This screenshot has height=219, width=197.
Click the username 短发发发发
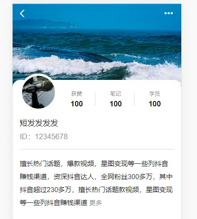tap(39, 123)
